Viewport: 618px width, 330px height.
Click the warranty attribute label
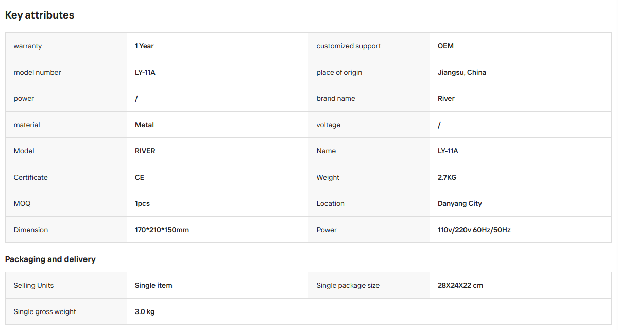pyautogui.click(x=28, y=46)
